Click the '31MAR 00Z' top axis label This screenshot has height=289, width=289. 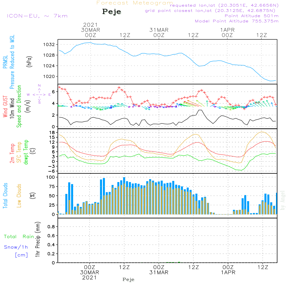[159, 32]
